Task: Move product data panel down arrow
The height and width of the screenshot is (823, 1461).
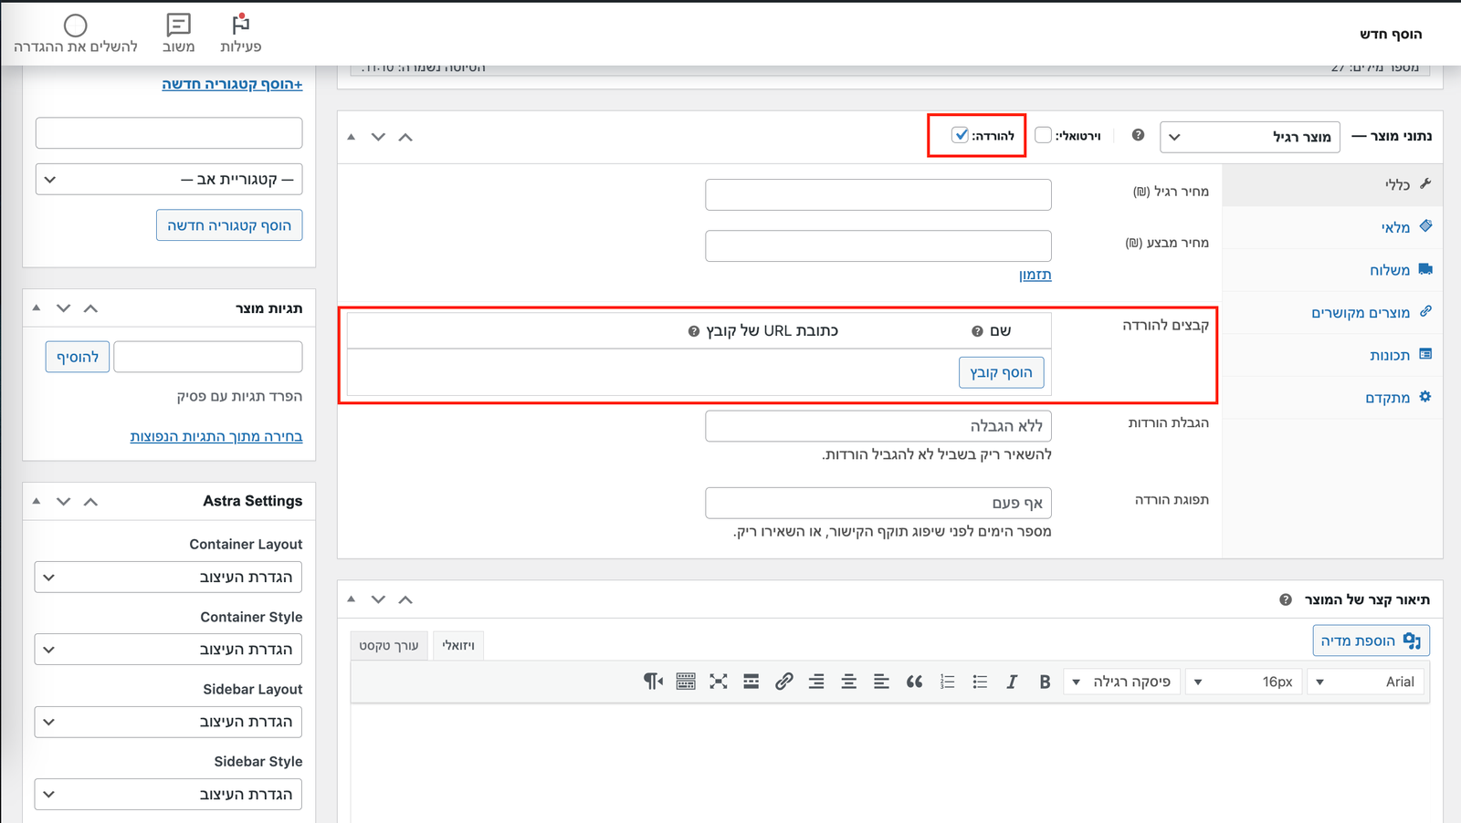Action: point(378,137)
